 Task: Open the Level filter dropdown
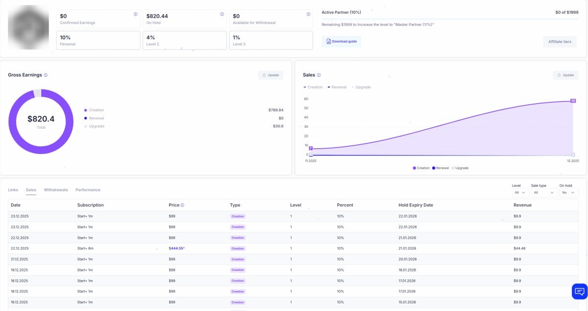coord(520,193)
